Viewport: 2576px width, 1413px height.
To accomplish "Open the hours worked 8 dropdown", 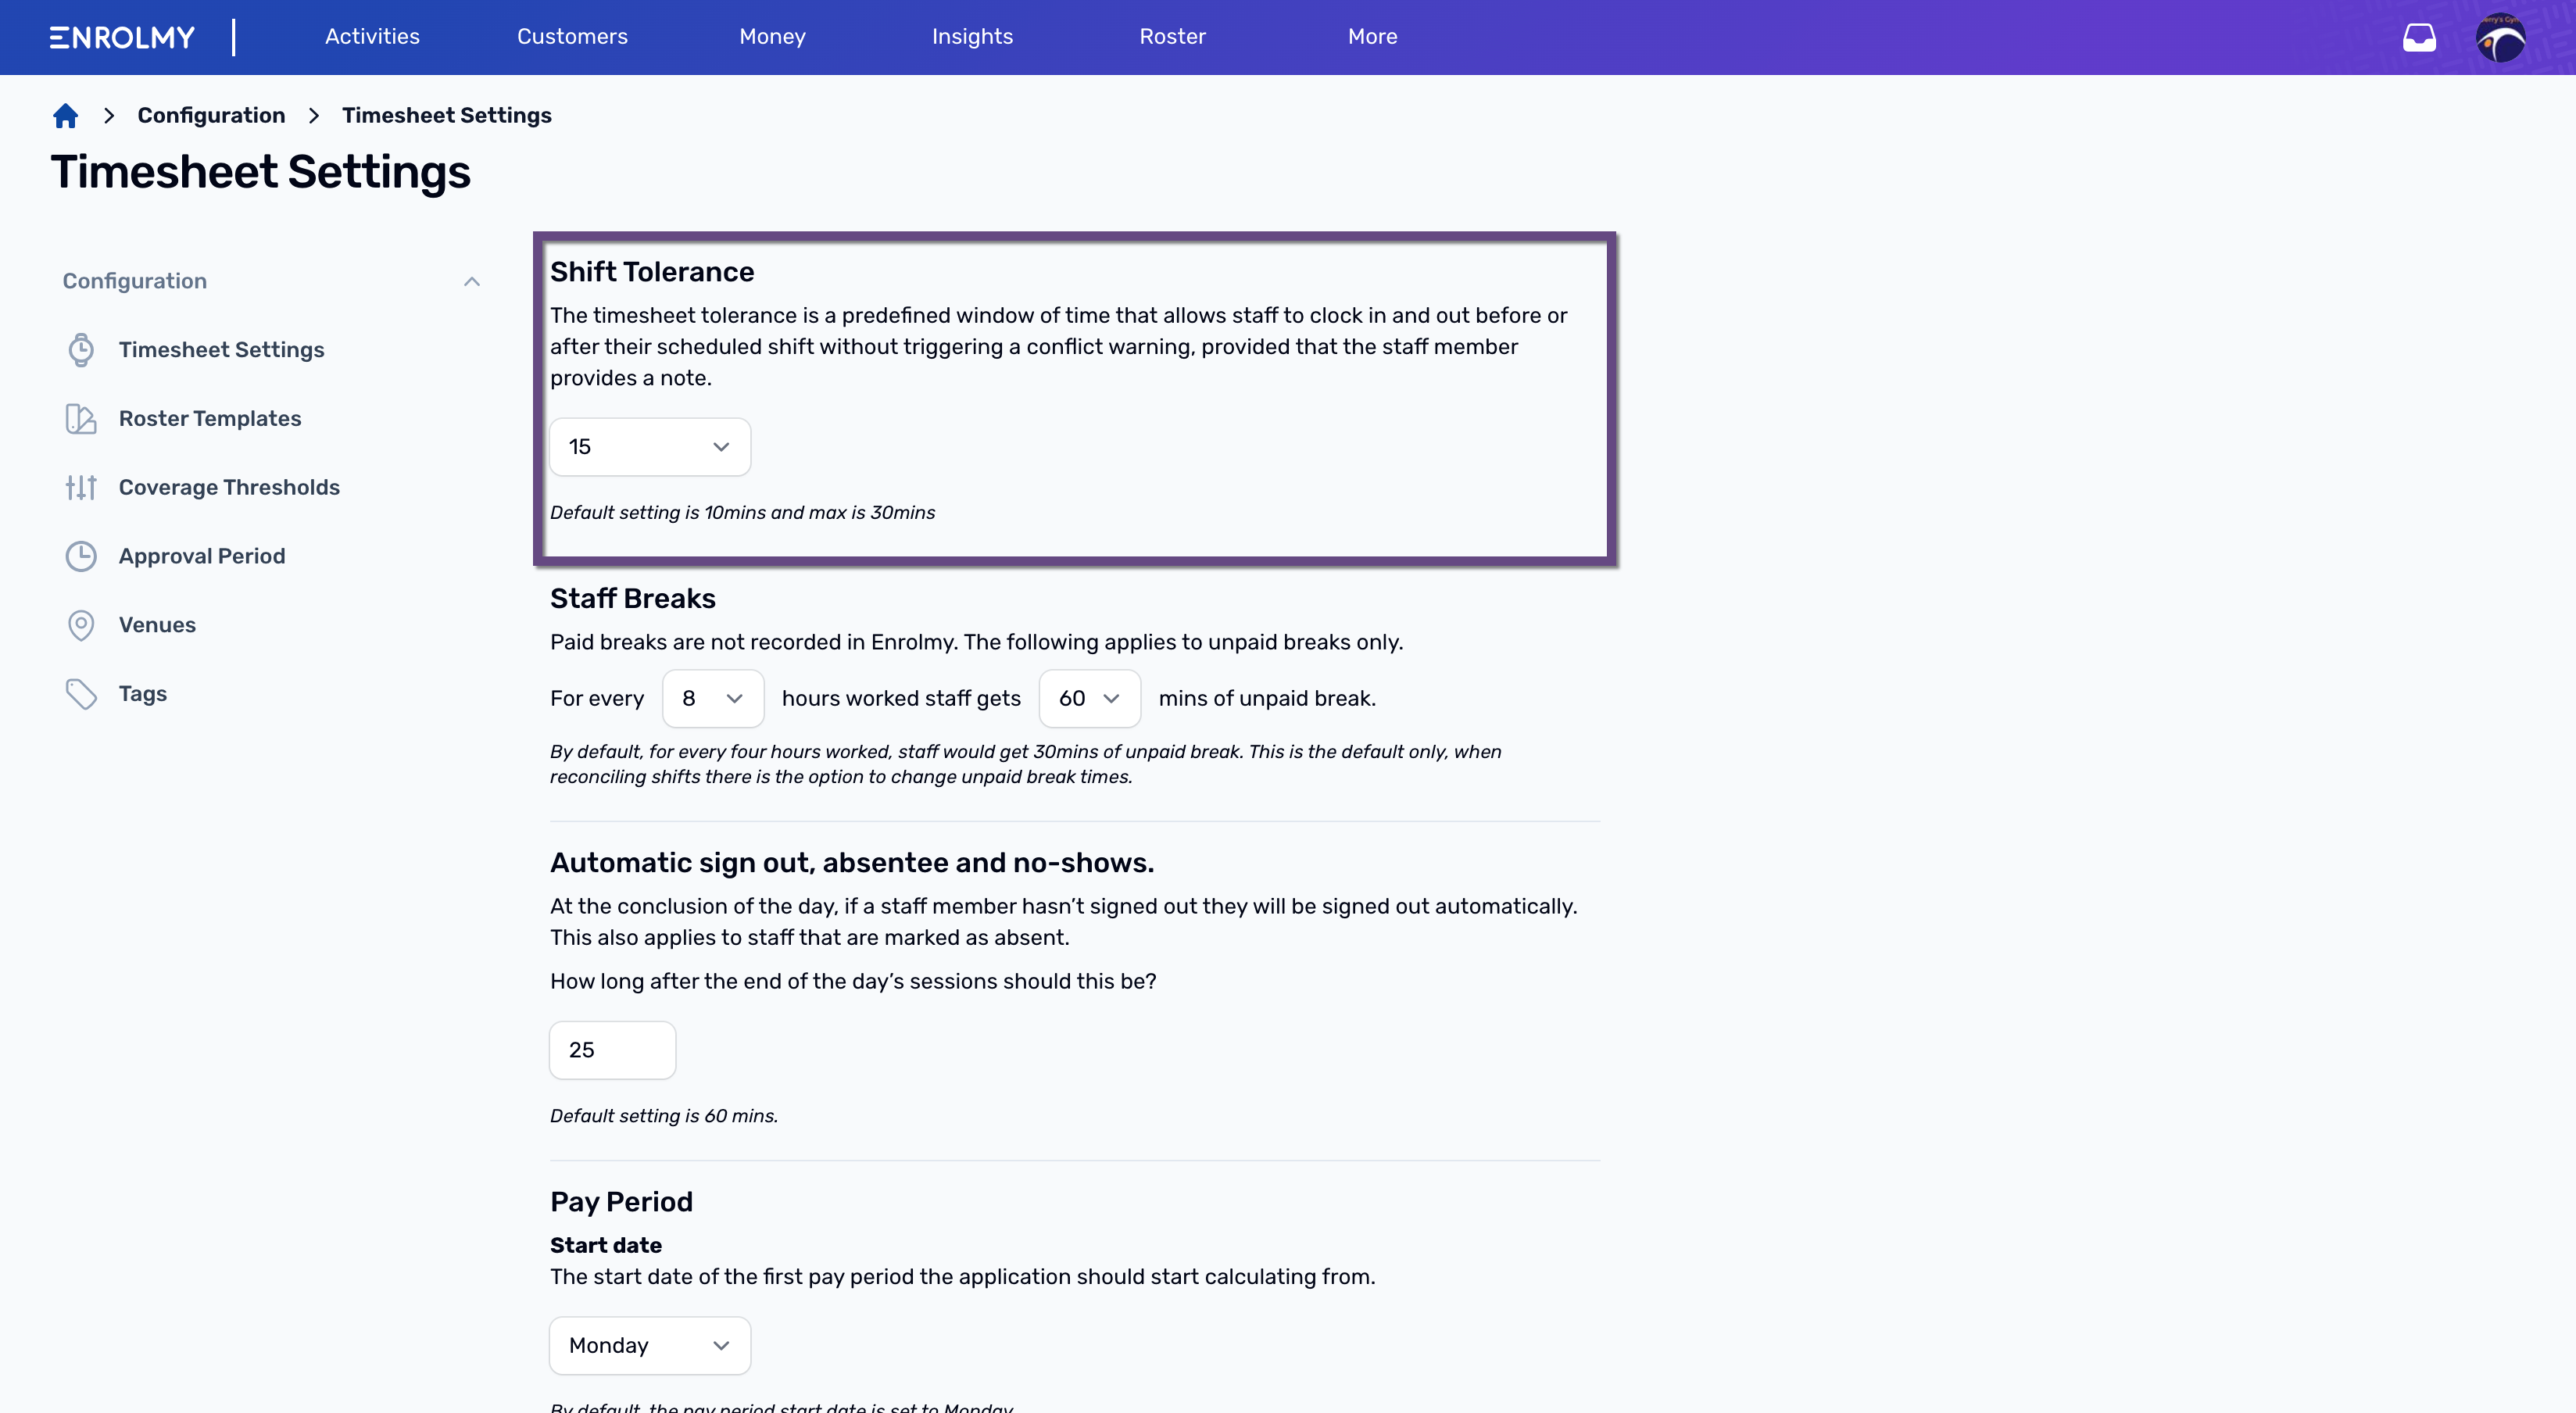I will click(713, 698).
